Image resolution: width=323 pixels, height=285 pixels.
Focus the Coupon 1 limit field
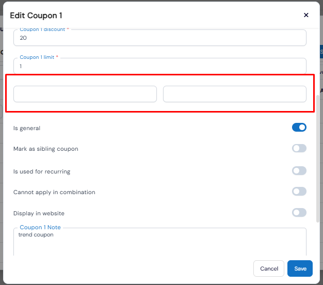pos(159,66)
